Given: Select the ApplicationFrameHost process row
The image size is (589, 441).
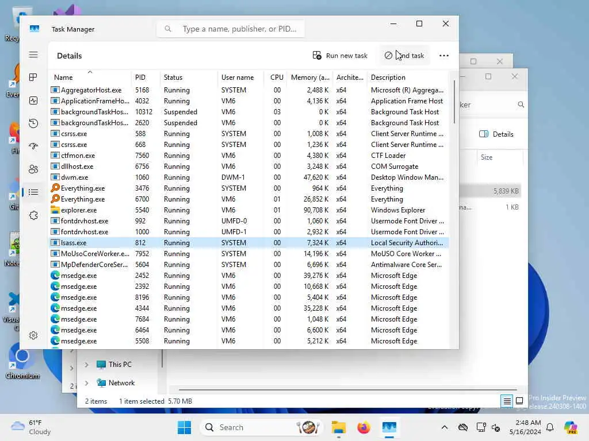Looking at the screenshot, I should point(249,101).
